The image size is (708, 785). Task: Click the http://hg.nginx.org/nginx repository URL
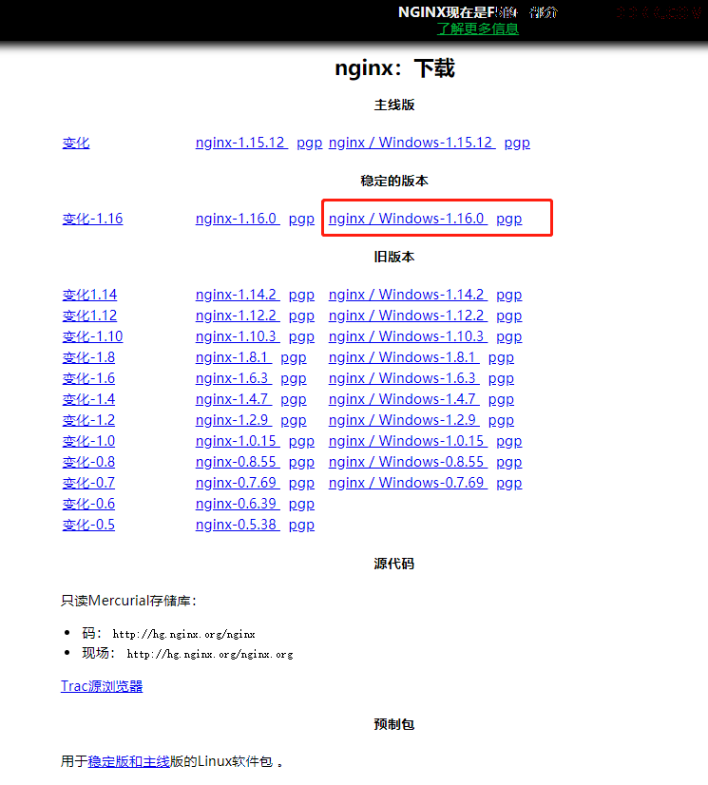183,634
